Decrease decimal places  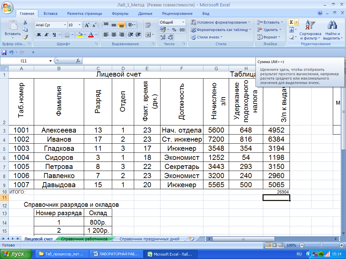170,37
